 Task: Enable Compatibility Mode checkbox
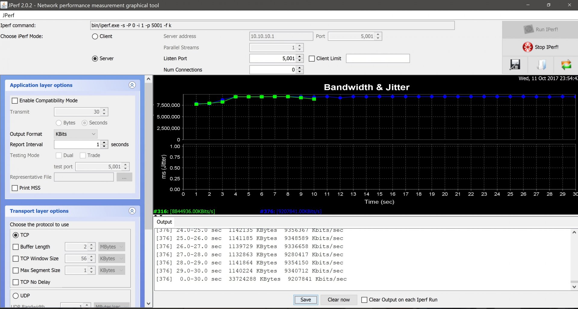14,101
